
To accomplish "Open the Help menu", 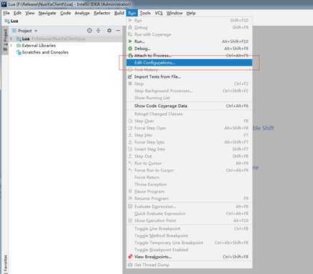I will click(191, 13).
